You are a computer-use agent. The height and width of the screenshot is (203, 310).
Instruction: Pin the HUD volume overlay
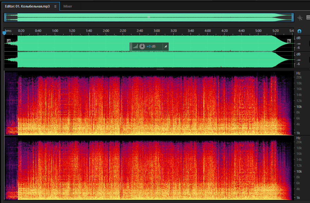click(x=166, y=47)
